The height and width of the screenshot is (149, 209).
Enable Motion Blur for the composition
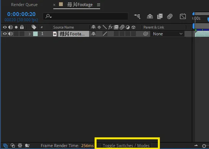click(170, 16)
